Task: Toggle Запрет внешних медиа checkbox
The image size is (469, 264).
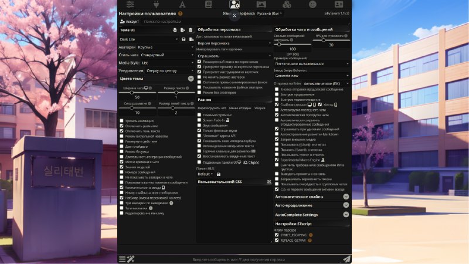Action: tap(277, 139)
